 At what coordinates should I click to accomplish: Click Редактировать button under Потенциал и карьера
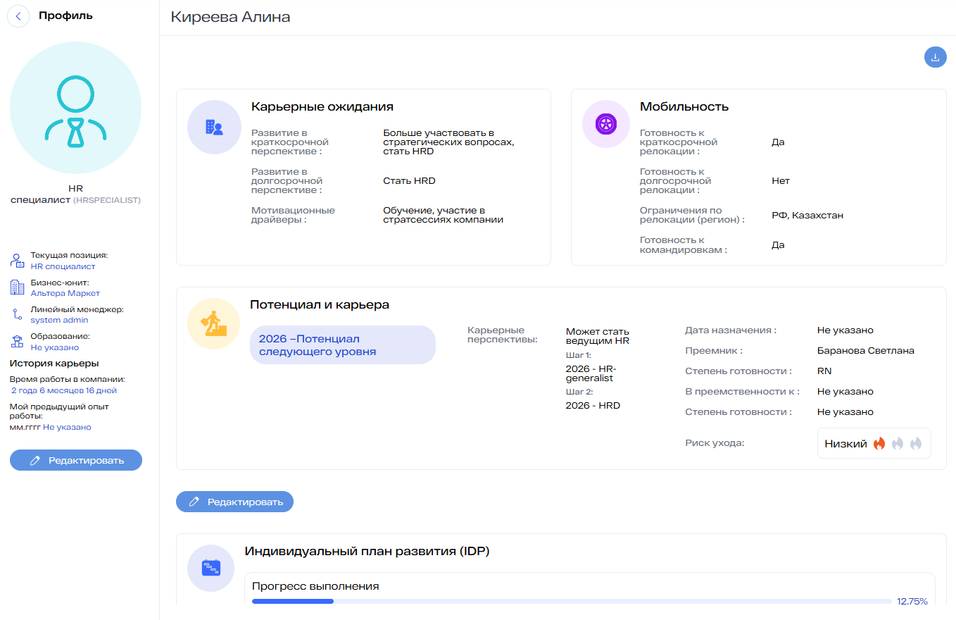coord(234,502)
